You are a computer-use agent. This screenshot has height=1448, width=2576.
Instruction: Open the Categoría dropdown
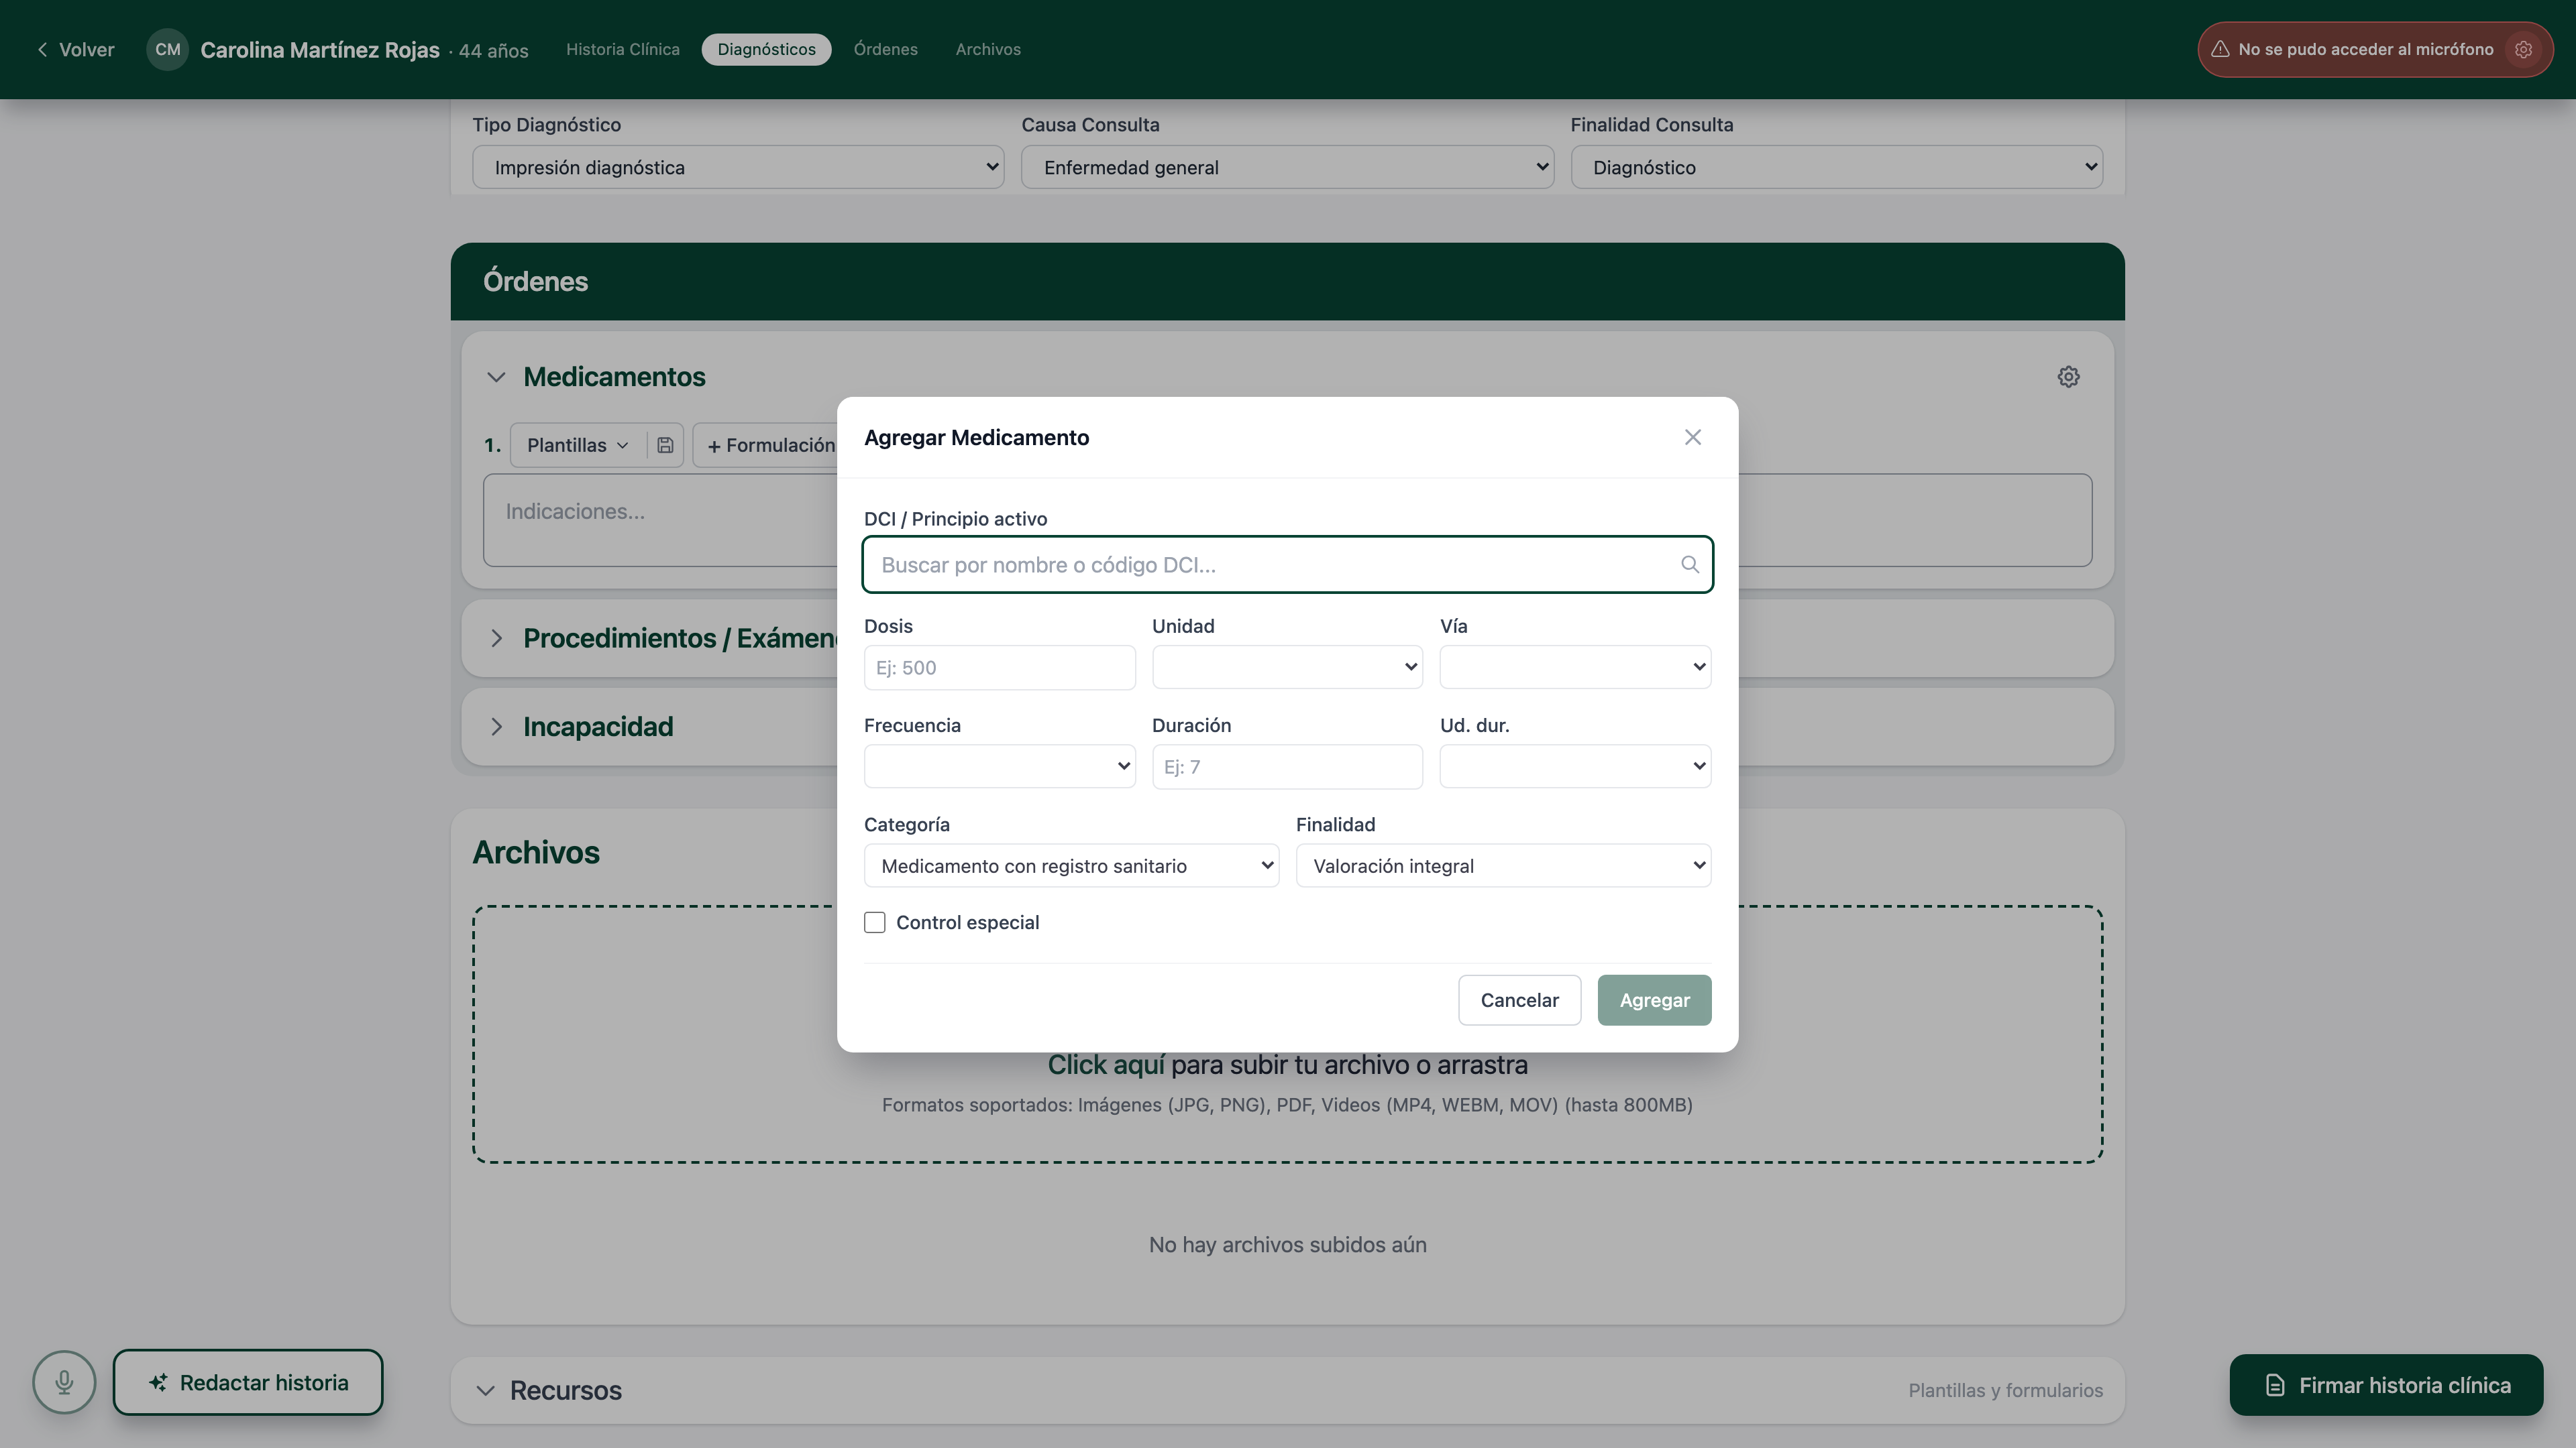click(x=1071, y=865)
